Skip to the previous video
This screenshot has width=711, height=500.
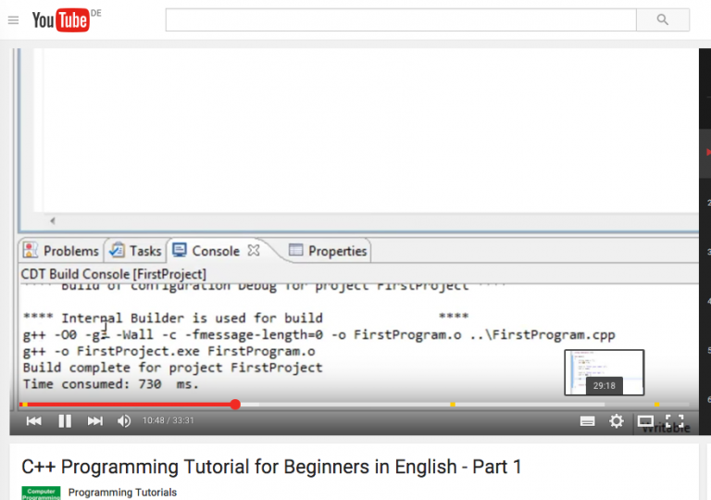click(x=34, y=421)
